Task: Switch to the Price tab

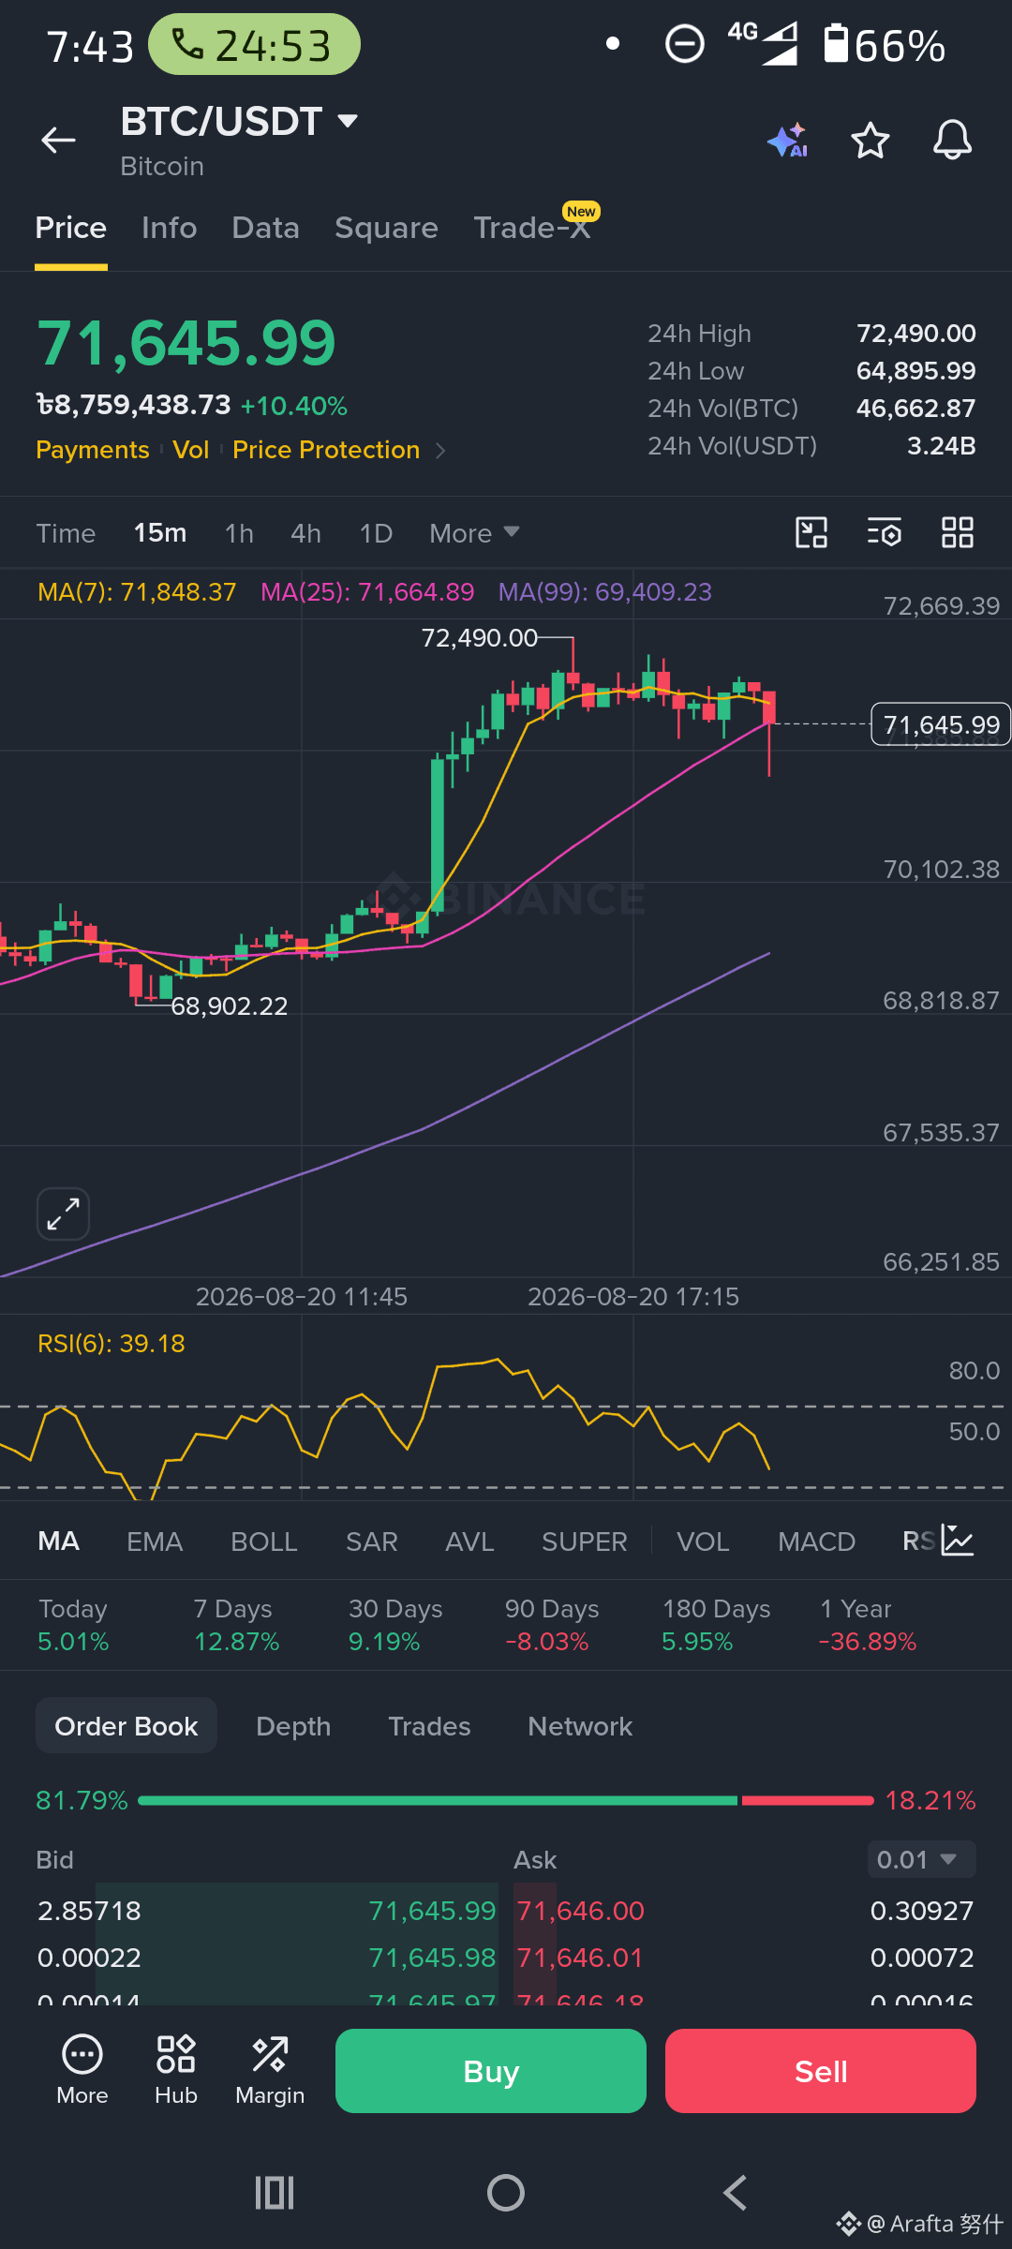Action: 71,228
